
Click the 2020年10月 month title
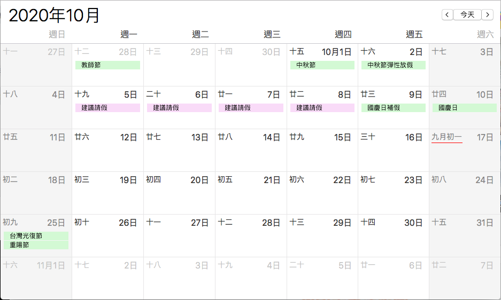point(54,15)
